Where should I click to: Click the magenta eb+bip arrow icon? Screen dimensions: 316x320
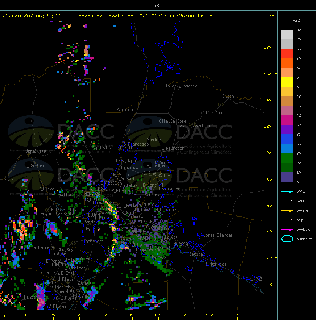[x=287, y=230]
